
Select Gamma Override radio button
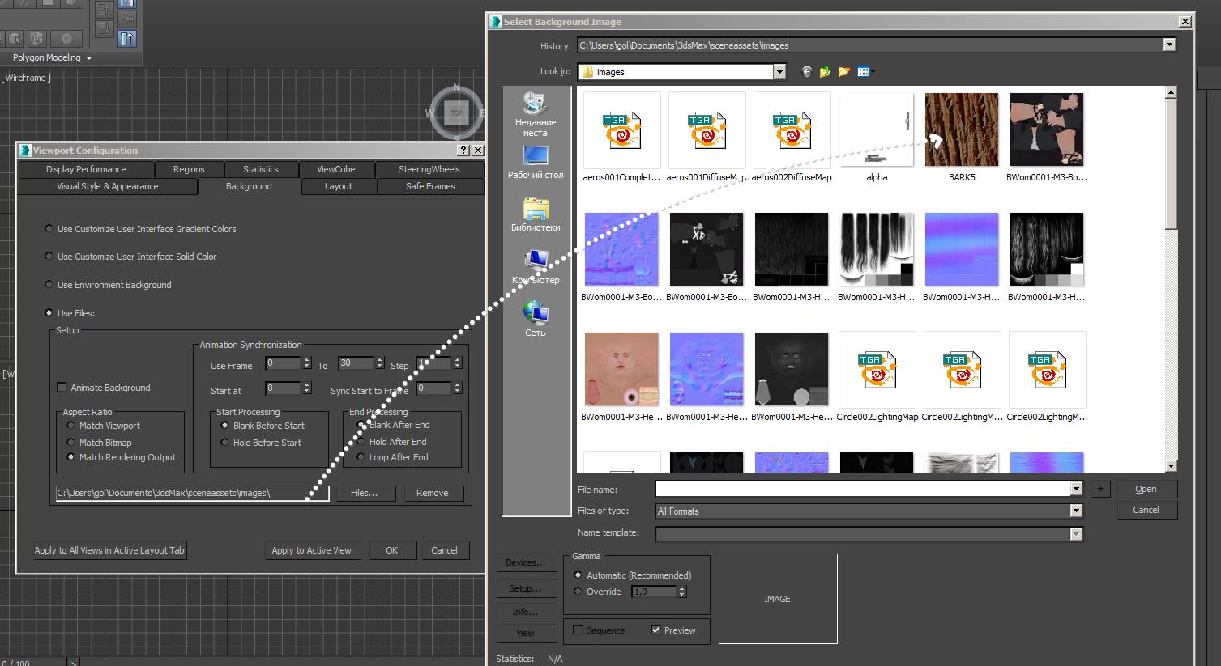578,592
